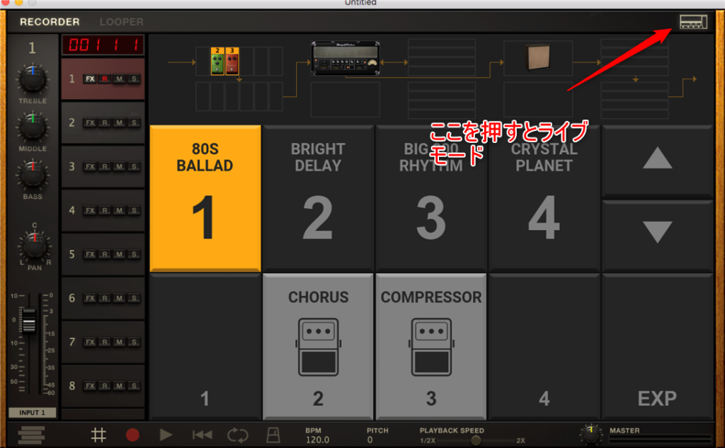
Task: Select amp head in signal chain
Action: pyautogui.click(x=346, y=59)
